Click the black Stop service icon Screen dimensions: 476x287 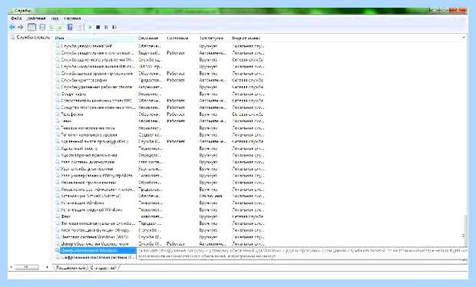98,28
